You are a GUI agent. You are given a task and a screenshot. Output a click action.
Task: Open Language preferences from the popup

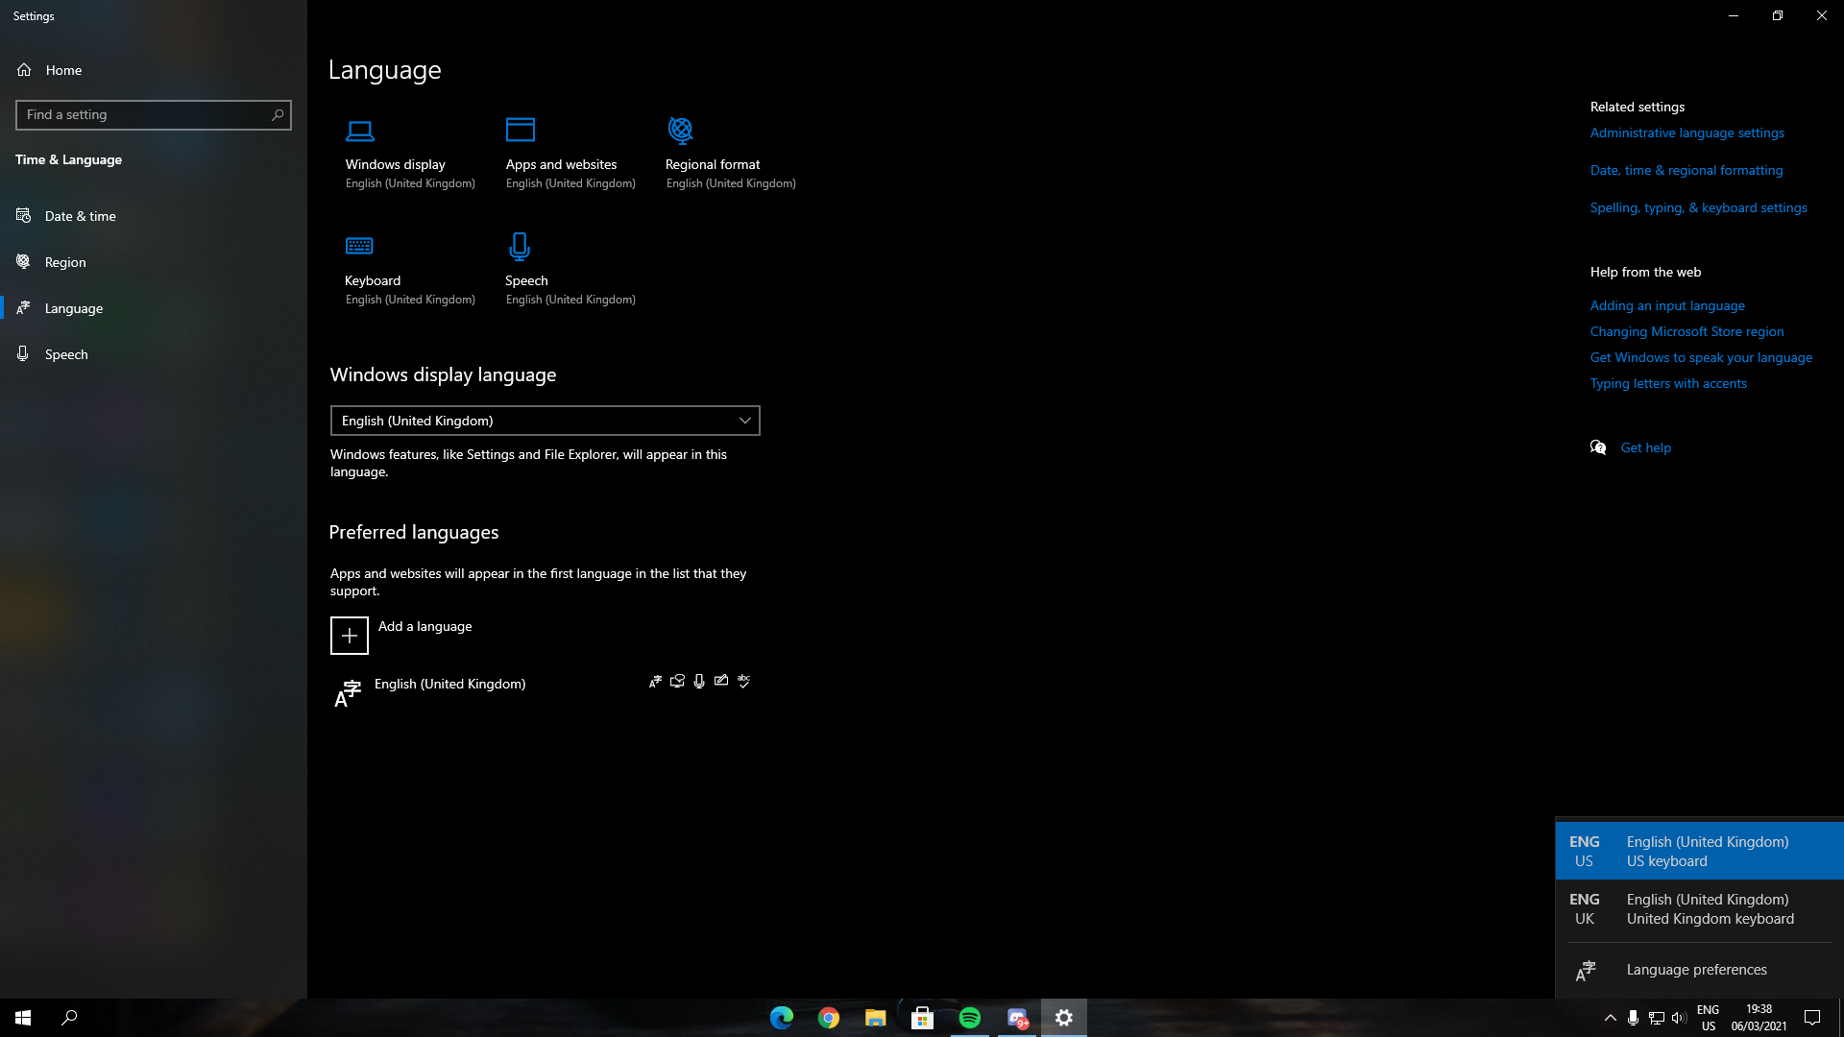point(1696,970)
